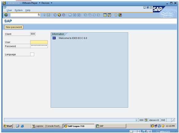Switch to SAP taskbar window button
The height and width of the screenshot is (133, 179).
click(110, 126)
